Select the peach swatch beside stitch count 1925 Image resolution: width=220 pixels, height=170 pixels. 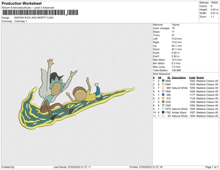pyautogui.click(x=163, y=91)
